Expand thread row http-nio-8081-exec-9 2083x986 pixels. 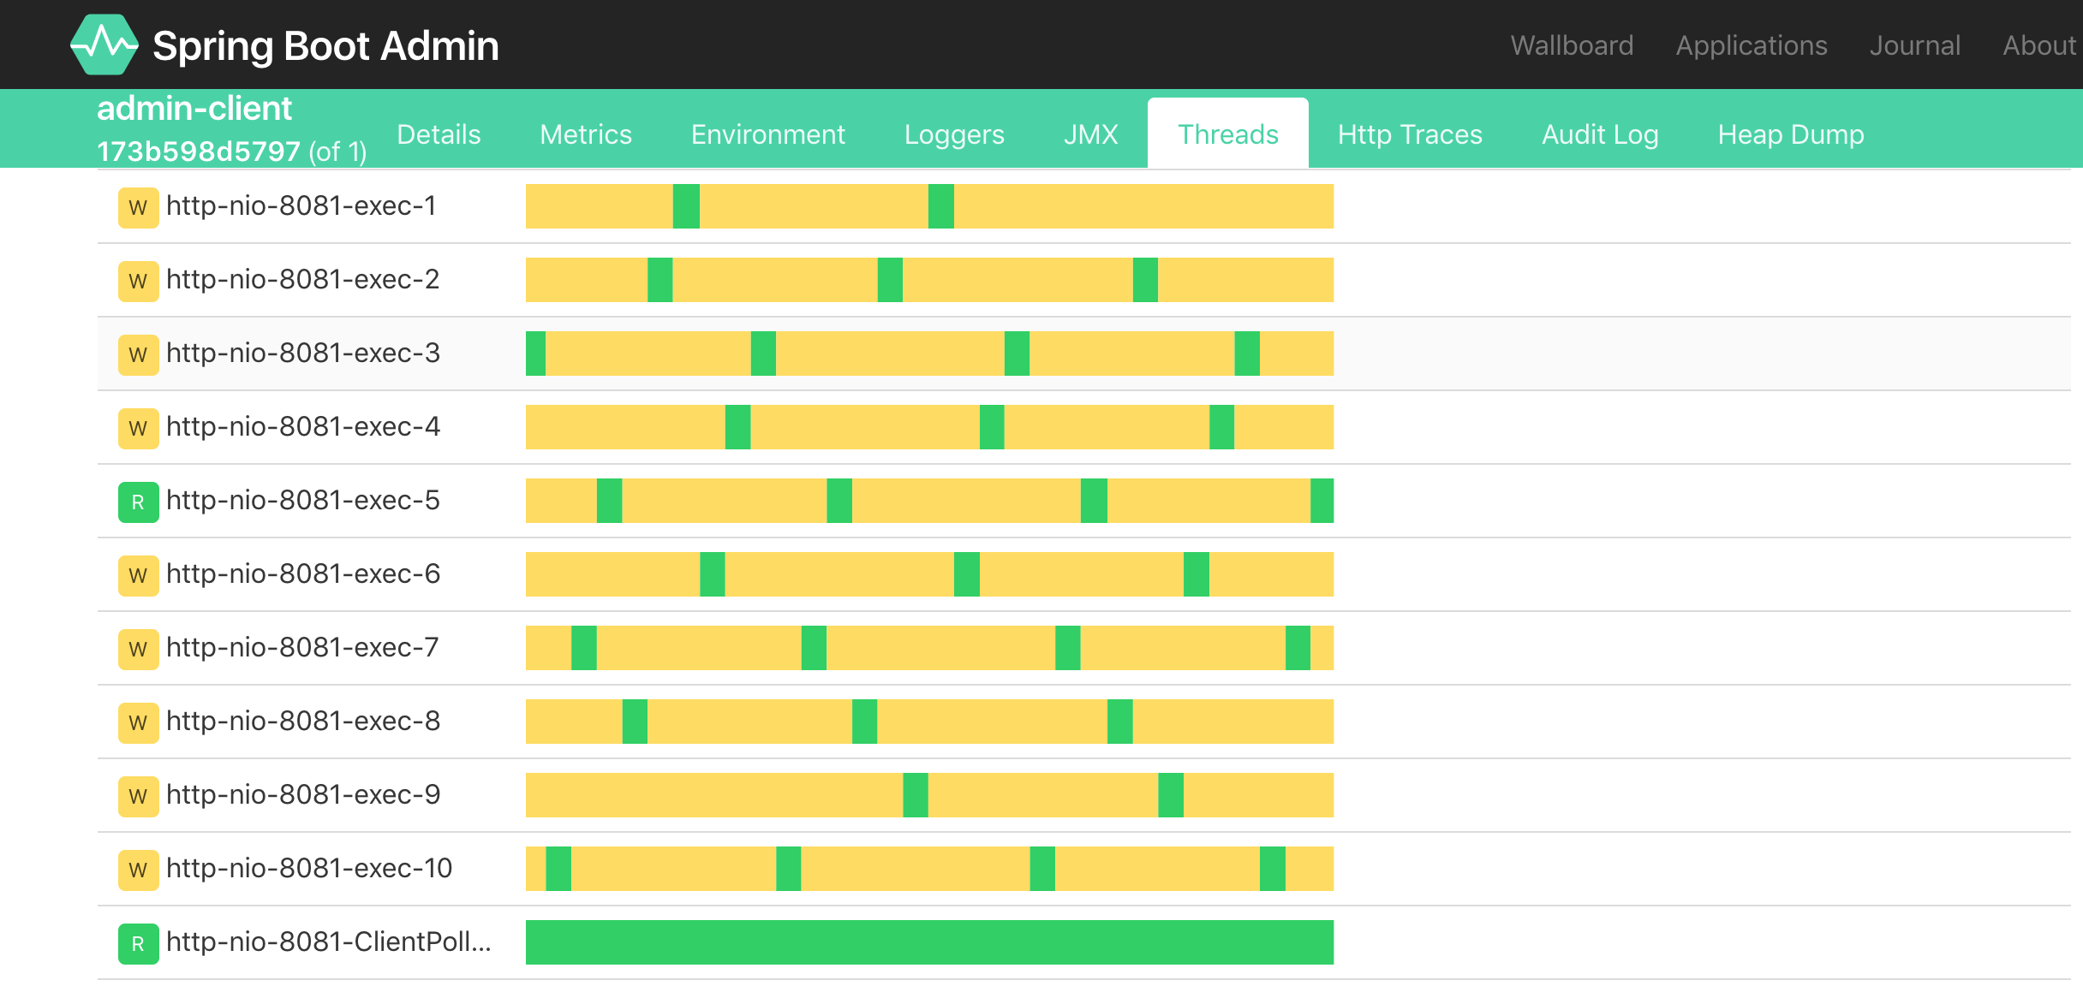click(1084, 795)
